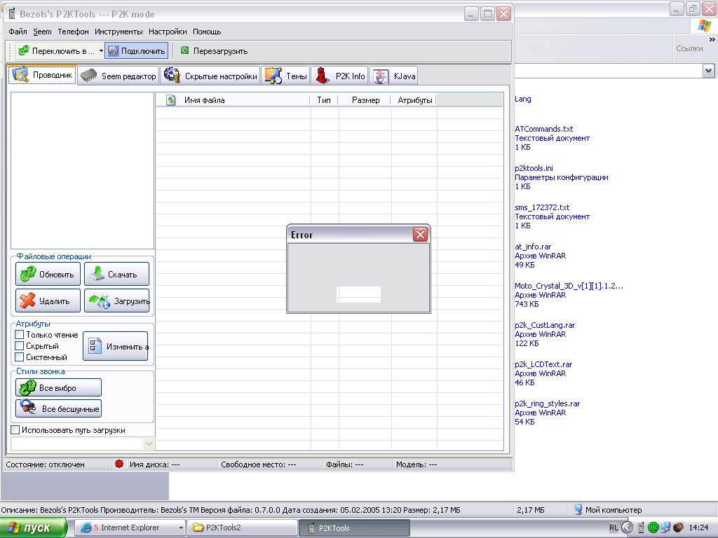The width and height of the screenshot is (718, 538).
Task: Close the Error dialog
Action: pyautogui.click(x=420, y=234)
